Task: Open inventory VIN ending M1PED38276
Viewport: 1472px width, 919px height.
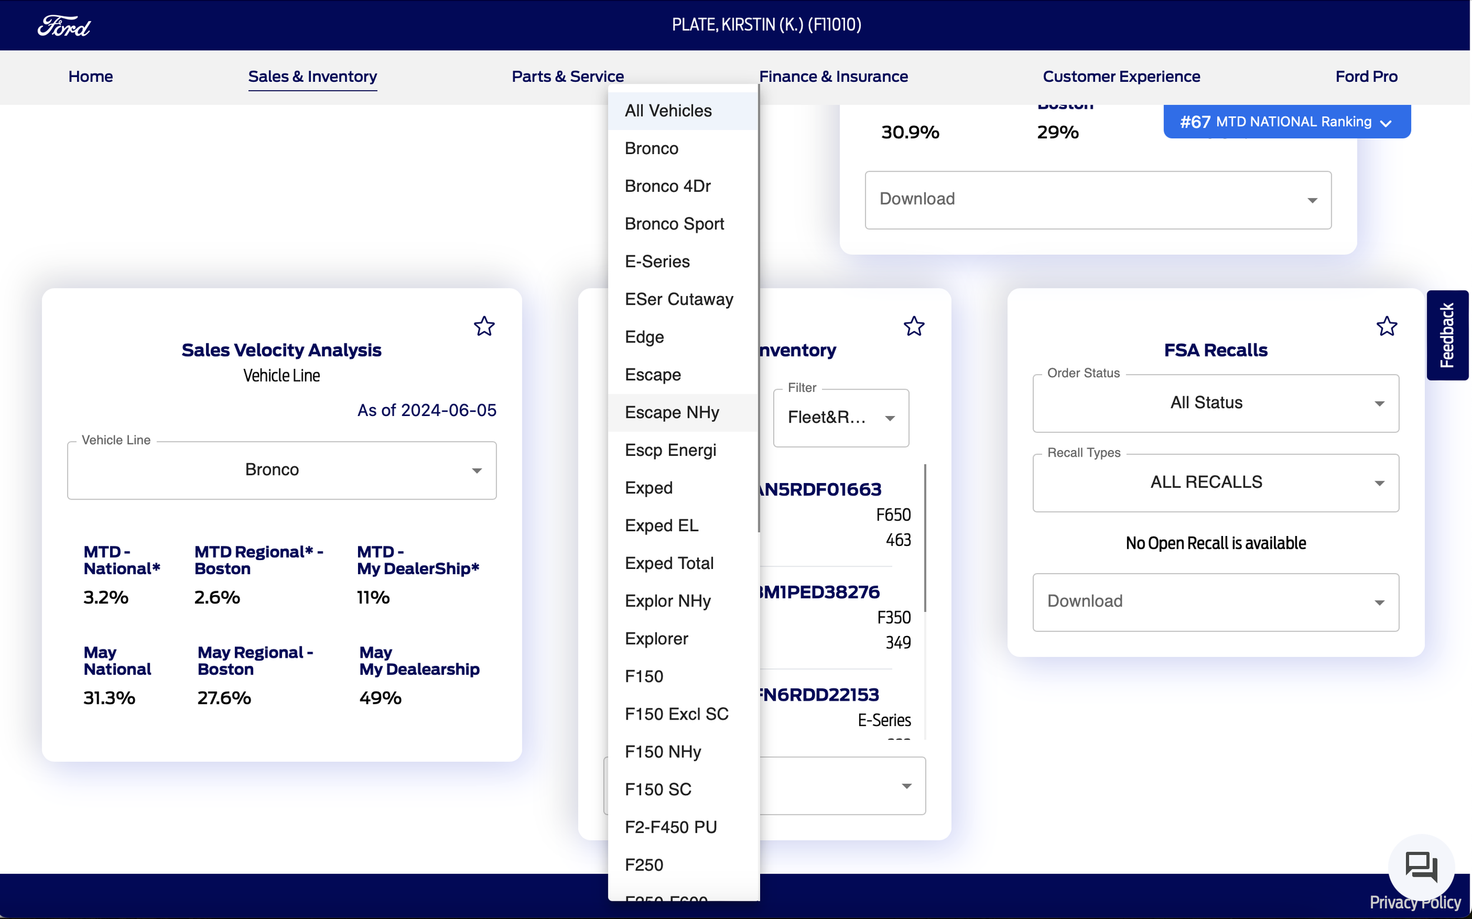Action: [820, 592]
